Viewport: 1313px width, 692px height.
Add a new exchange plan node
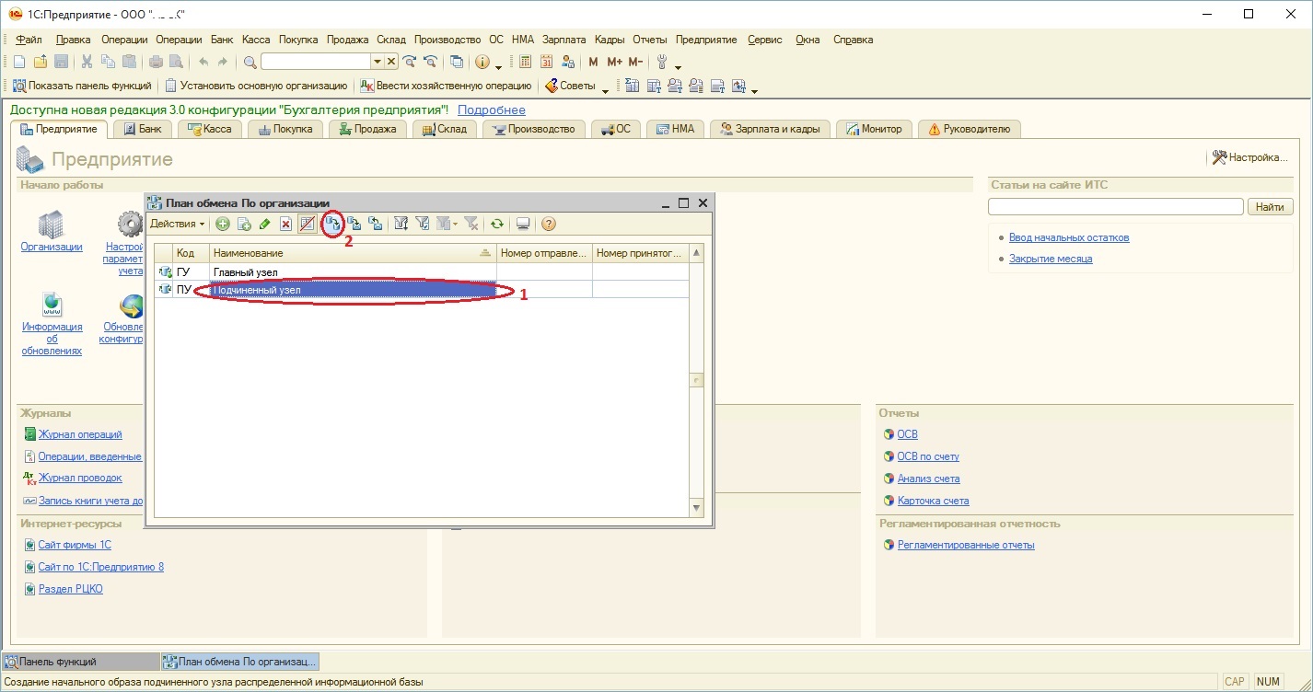(x=223, y=224)
